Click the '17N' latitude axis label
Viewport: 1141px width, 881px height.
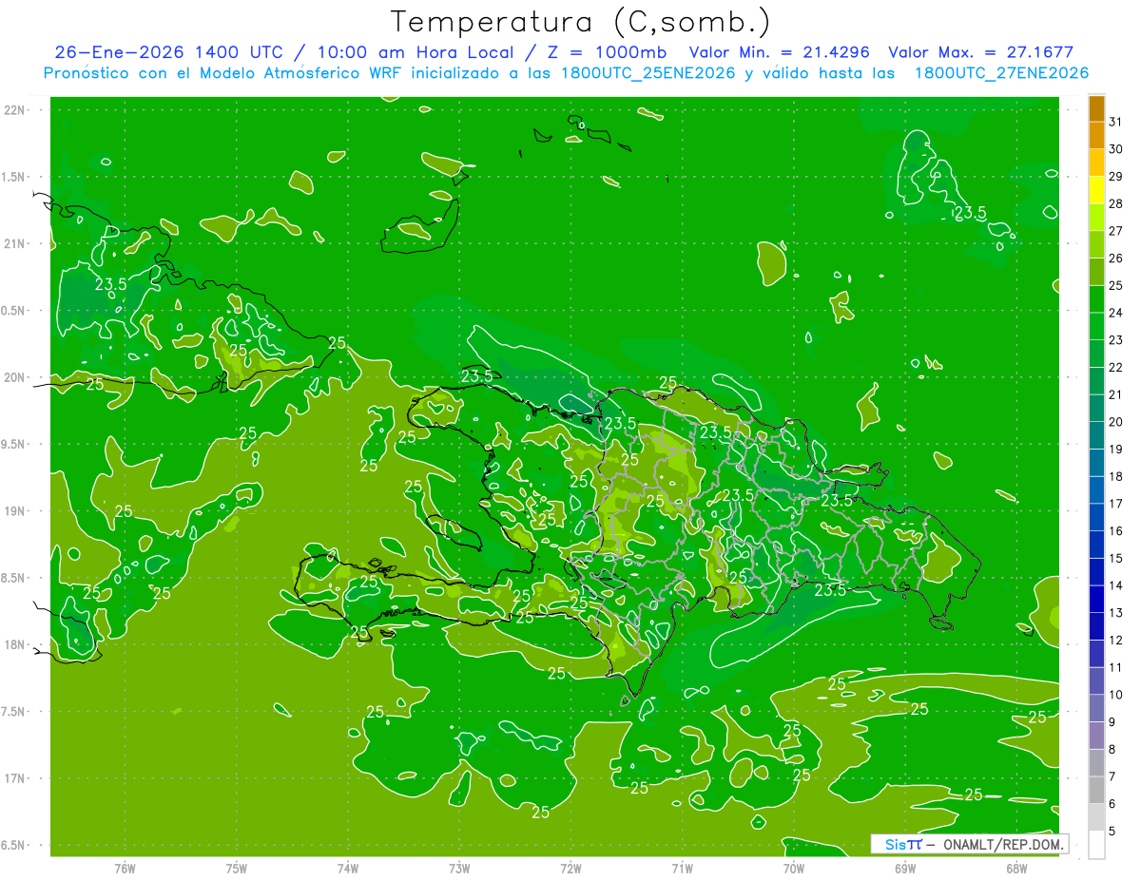14,778
